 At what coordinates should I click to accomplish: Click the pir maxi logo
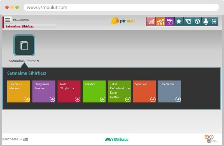click(x=123, y=21)
